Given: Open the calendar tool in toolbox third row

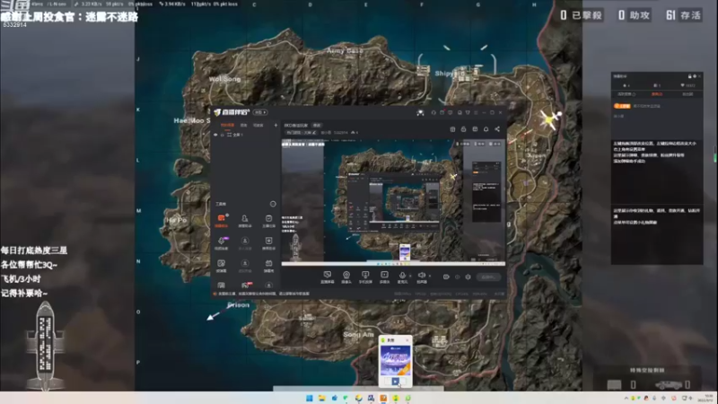Looking at the screenshot, I should [268, 265].
